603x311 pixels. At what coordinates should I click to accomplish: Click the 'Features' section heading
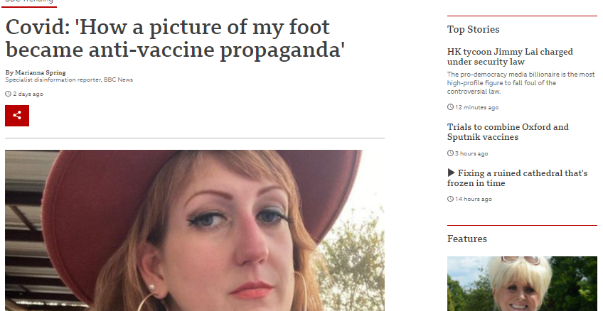tap(467, 239)
